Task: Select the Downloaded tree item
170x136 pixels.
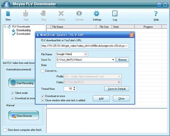Action: pyautogui.click(x=23, y=34)
